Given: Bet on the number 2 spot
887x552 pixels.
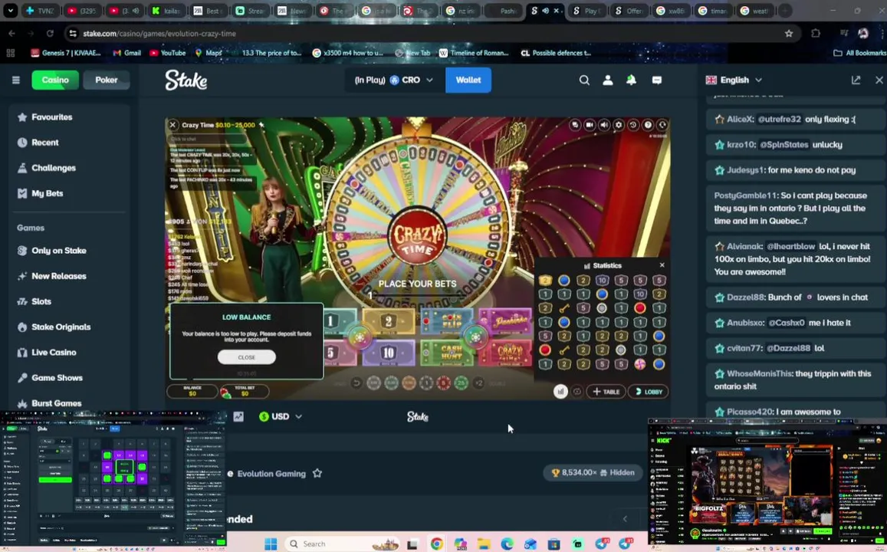Looking at the screenshot, I should pyautogui.click(x=388, y=322).
